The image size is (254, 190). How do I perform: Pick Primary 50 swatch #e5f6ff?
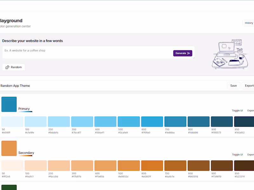pyautogui.click(x=12, y=122)
